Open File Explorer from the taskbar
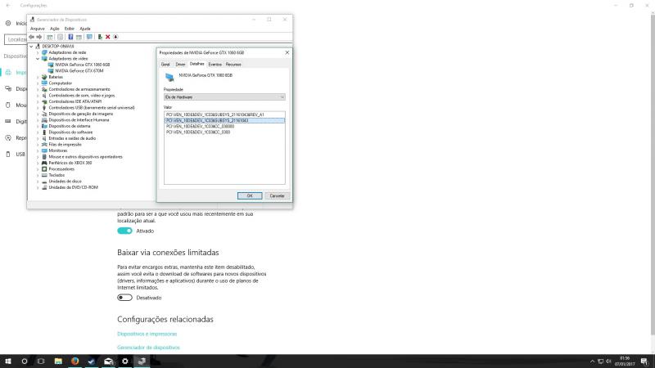This screenshot has width=655, height=368. 58,361
